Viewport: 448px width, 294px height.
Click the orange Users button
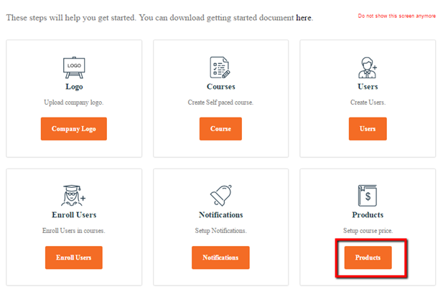368,129
